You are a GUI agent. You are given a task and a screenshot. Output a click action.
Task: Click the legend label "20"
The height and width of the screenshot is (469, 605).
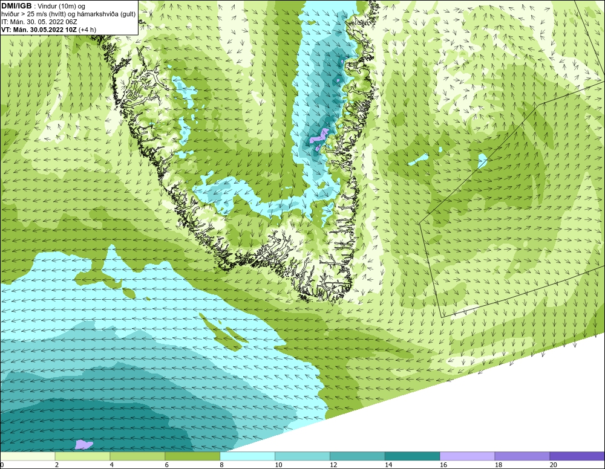554,465
